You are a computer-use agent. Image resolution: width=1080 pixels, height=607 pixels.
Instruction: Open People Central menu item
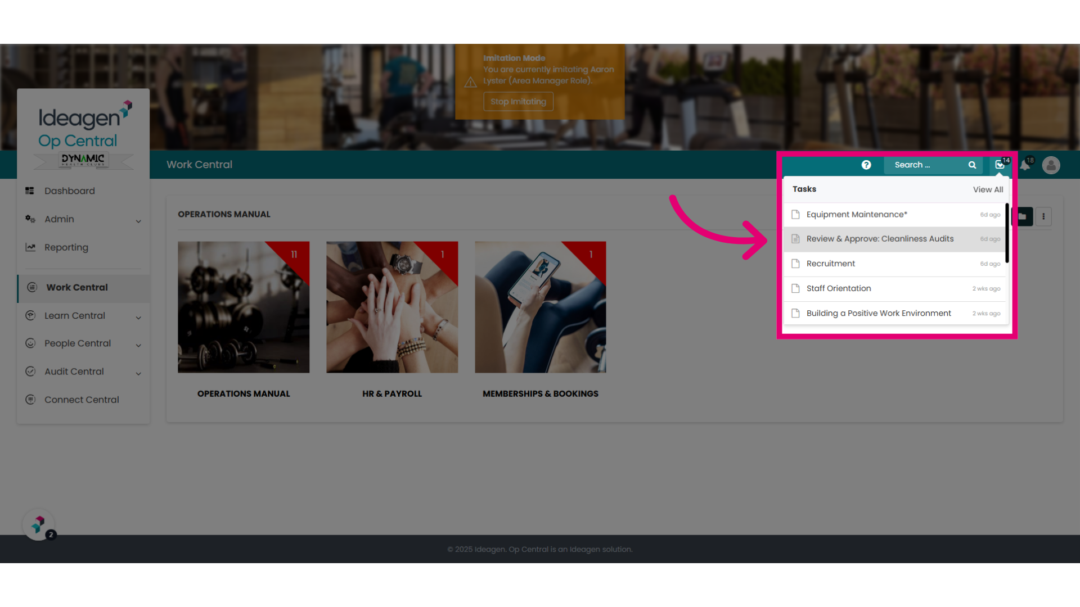pyautogui.click(x=78, y=343)
